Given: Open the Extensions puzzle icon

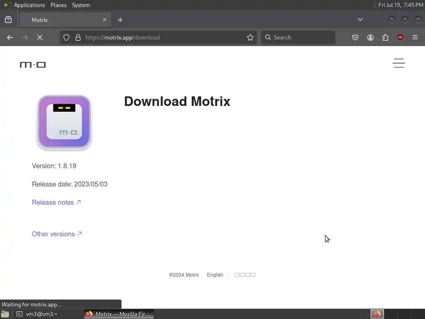Looking at the screenshot, I should (385, 37).
